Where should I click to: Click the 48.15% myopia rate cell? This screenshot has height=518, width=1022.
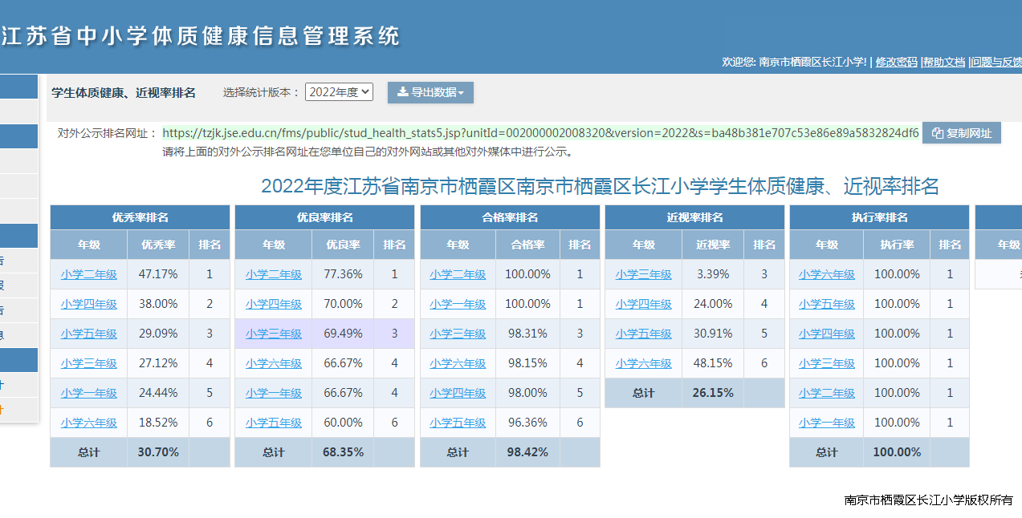(x=713, y=363)
